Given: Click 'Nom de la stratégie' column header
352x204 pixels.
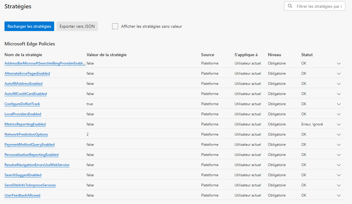Looking at the screenshot, I should pos(23,55).
